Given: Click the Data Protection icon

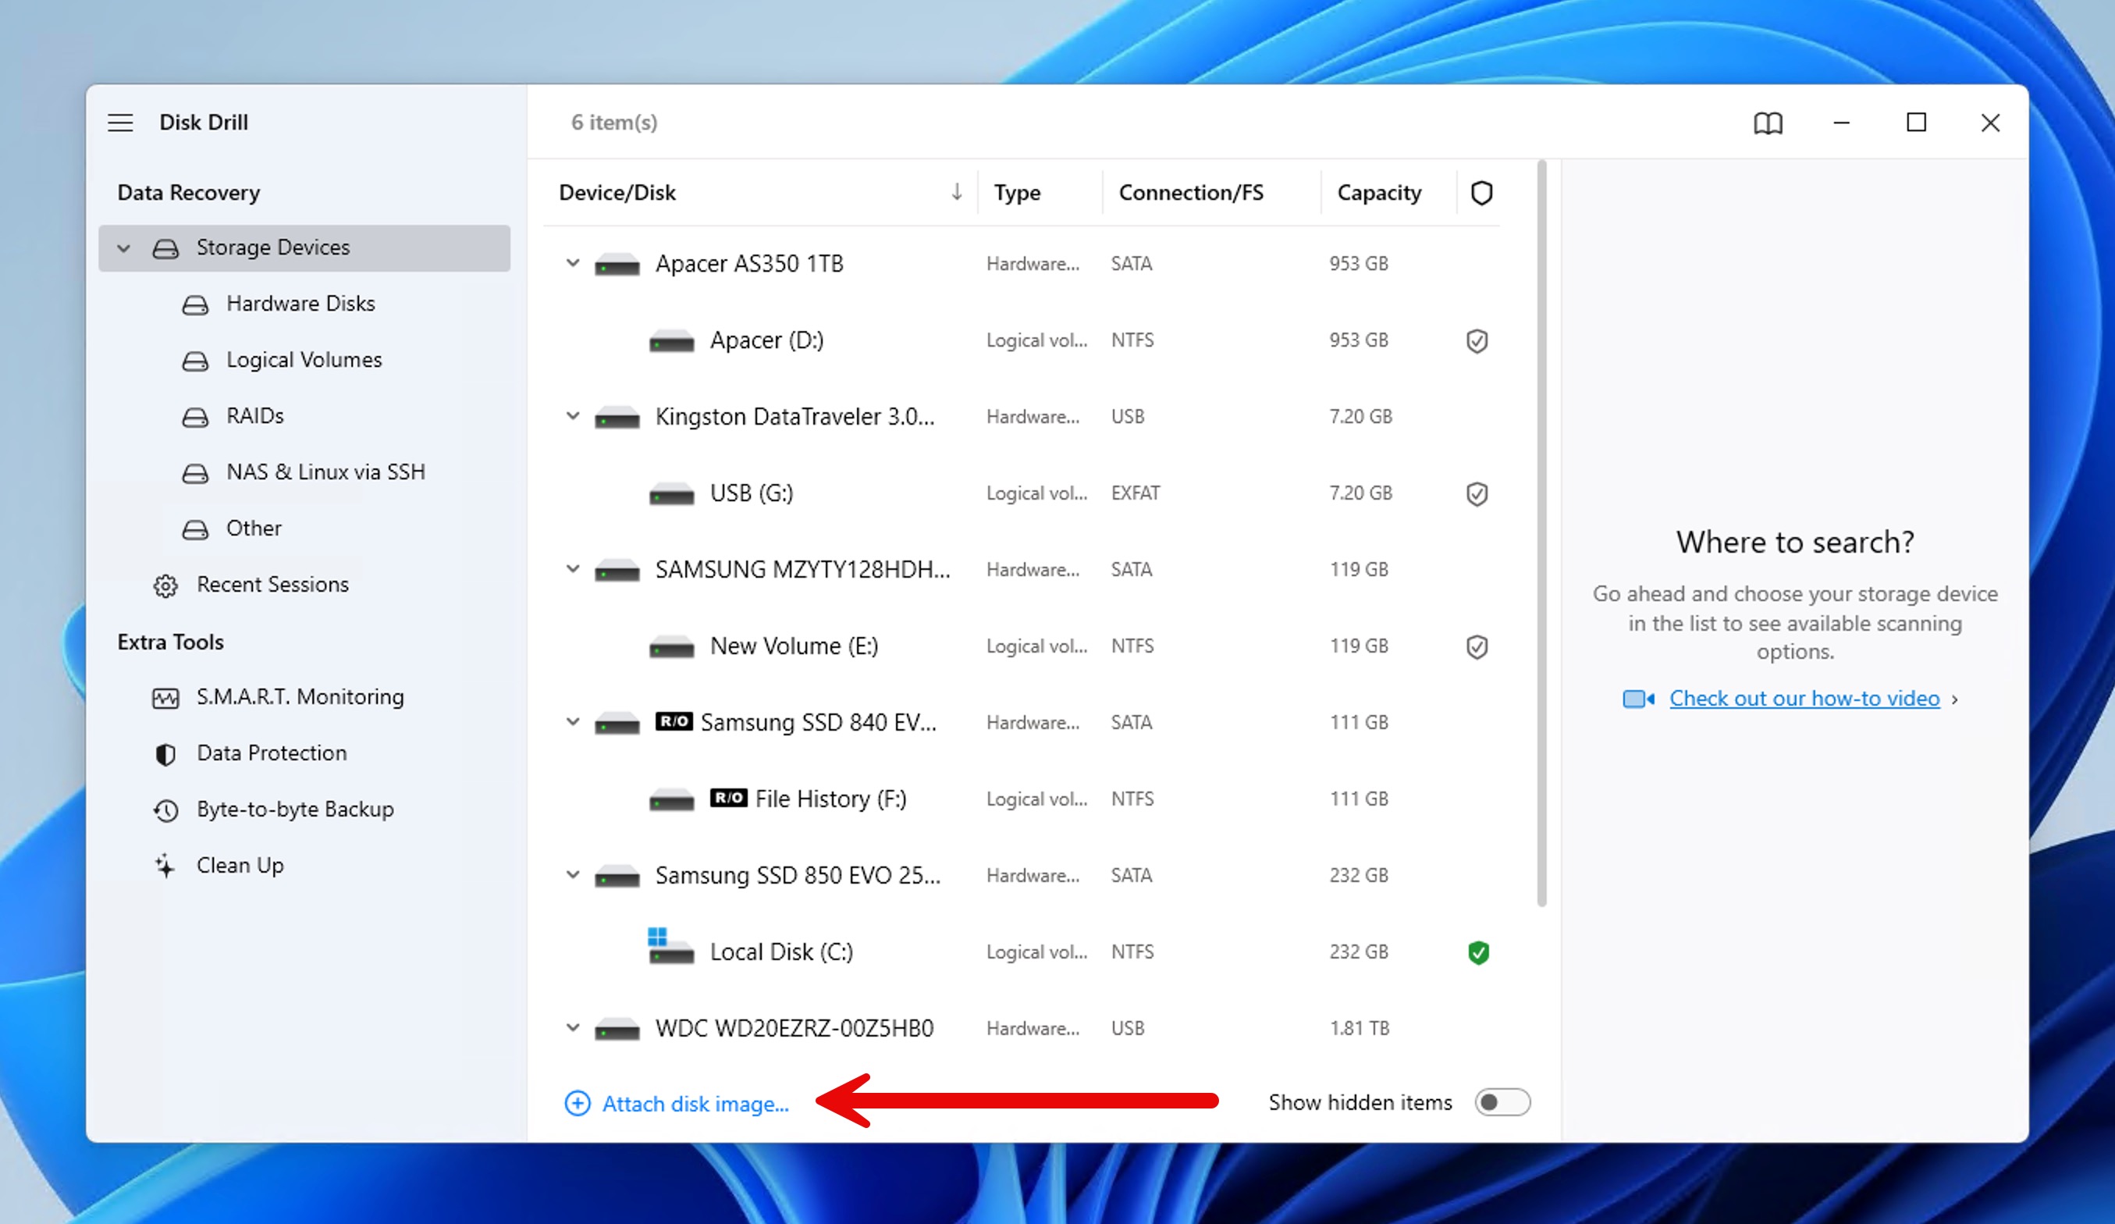Looking at the screenshot, I should point(165,753).
